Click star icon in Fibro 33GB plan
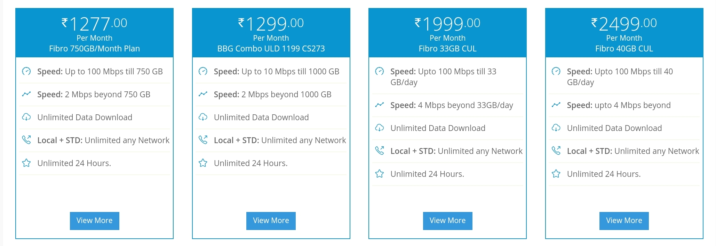 tap(380, 174)
